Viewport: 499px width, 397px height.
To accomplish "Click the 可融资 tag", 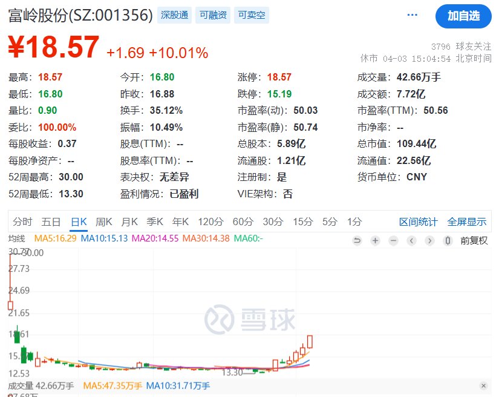I will pos(212,16).
